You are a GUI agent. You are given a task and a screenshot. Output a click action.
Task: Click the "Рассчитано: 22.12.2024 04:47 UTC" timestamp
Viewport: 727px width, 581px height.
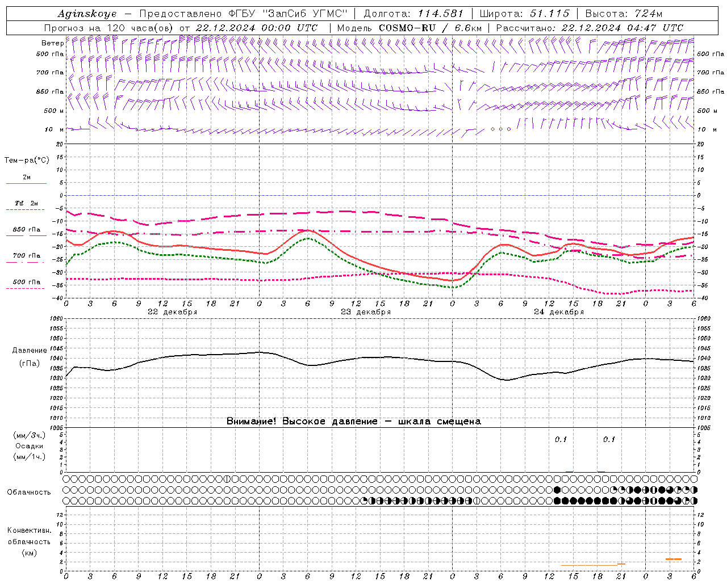point(590,28)
